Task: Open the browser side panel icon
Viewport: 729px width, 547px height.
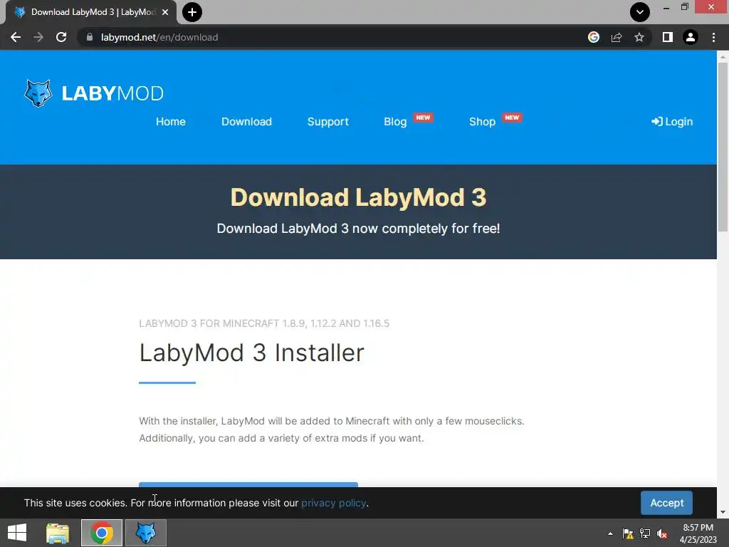Action: (x=668, y=37)
